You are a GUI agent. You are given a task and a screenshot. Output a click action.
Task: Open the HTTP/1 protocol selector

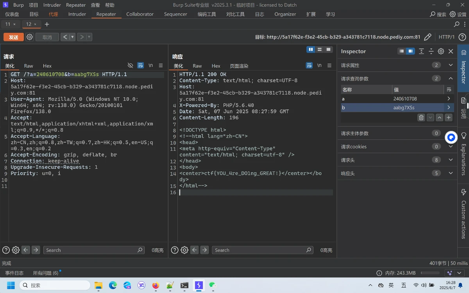coord(447,37)
